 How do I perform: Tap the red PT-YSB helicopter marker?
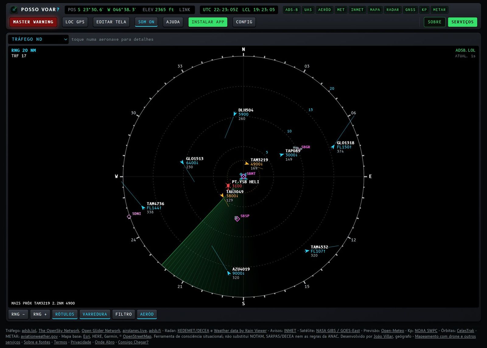[228, 185]
